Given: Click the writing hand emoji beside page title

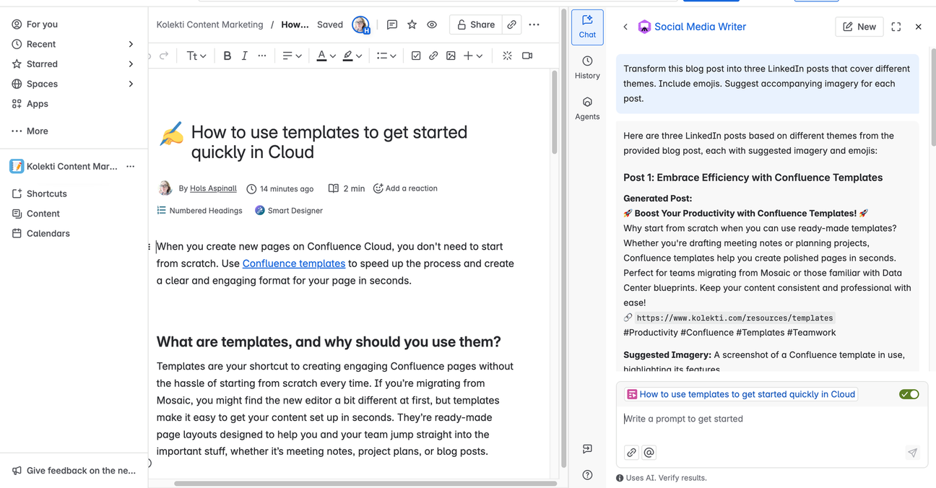Looking at the screenshot, I should 171,134.
